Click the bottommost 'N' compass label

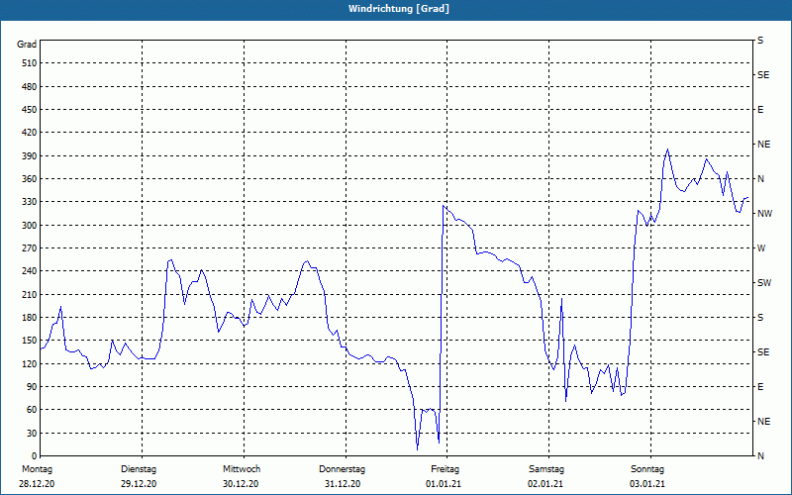(760, 456)
